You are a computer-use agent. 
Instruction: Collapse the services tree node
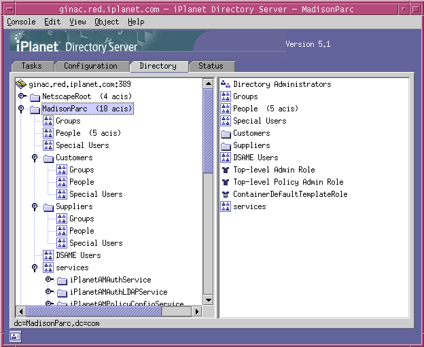coord(35,268)
